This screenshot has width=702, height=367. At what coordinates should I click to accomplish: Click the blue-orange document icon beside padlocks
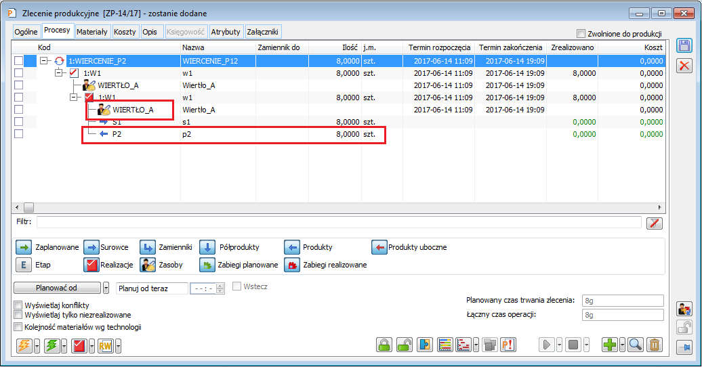[x=425, y=345]
